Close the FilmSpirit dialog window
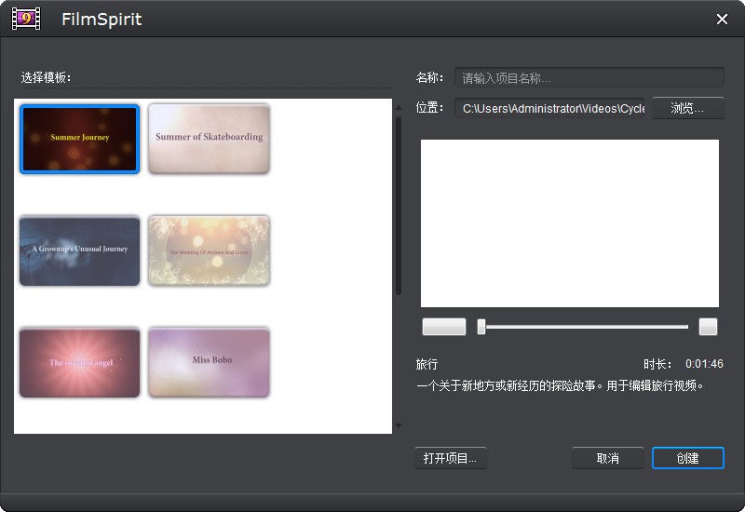Image resolution: width=745 pixels, height=512 pixels. 722,19
